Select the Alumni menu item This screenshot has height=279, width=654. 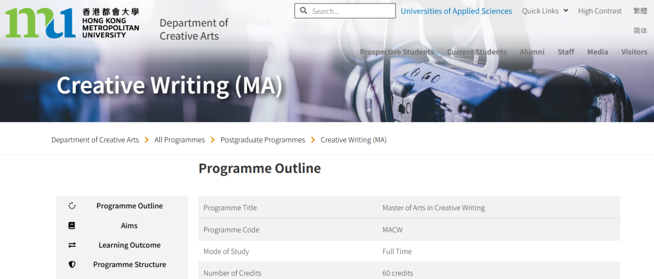(x=532, y=52)
